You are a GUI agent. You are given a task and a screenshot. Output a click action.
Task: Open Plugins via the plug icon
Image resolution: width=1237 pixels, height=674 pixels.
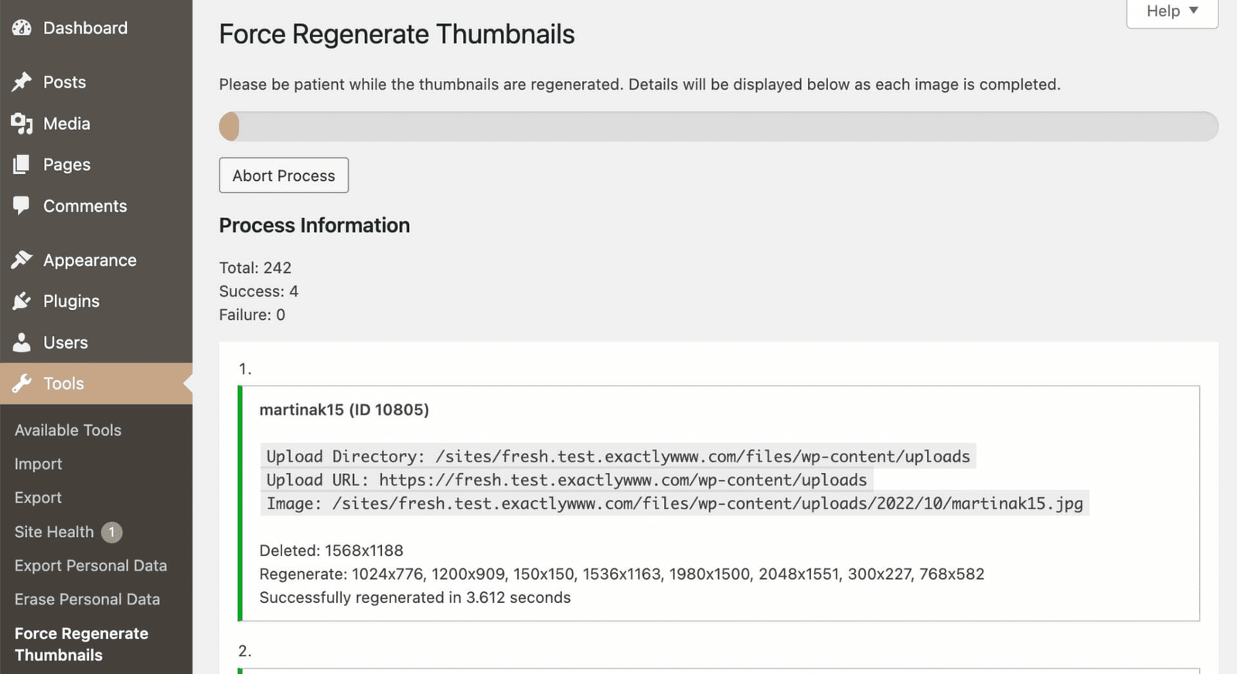point(21,301)
